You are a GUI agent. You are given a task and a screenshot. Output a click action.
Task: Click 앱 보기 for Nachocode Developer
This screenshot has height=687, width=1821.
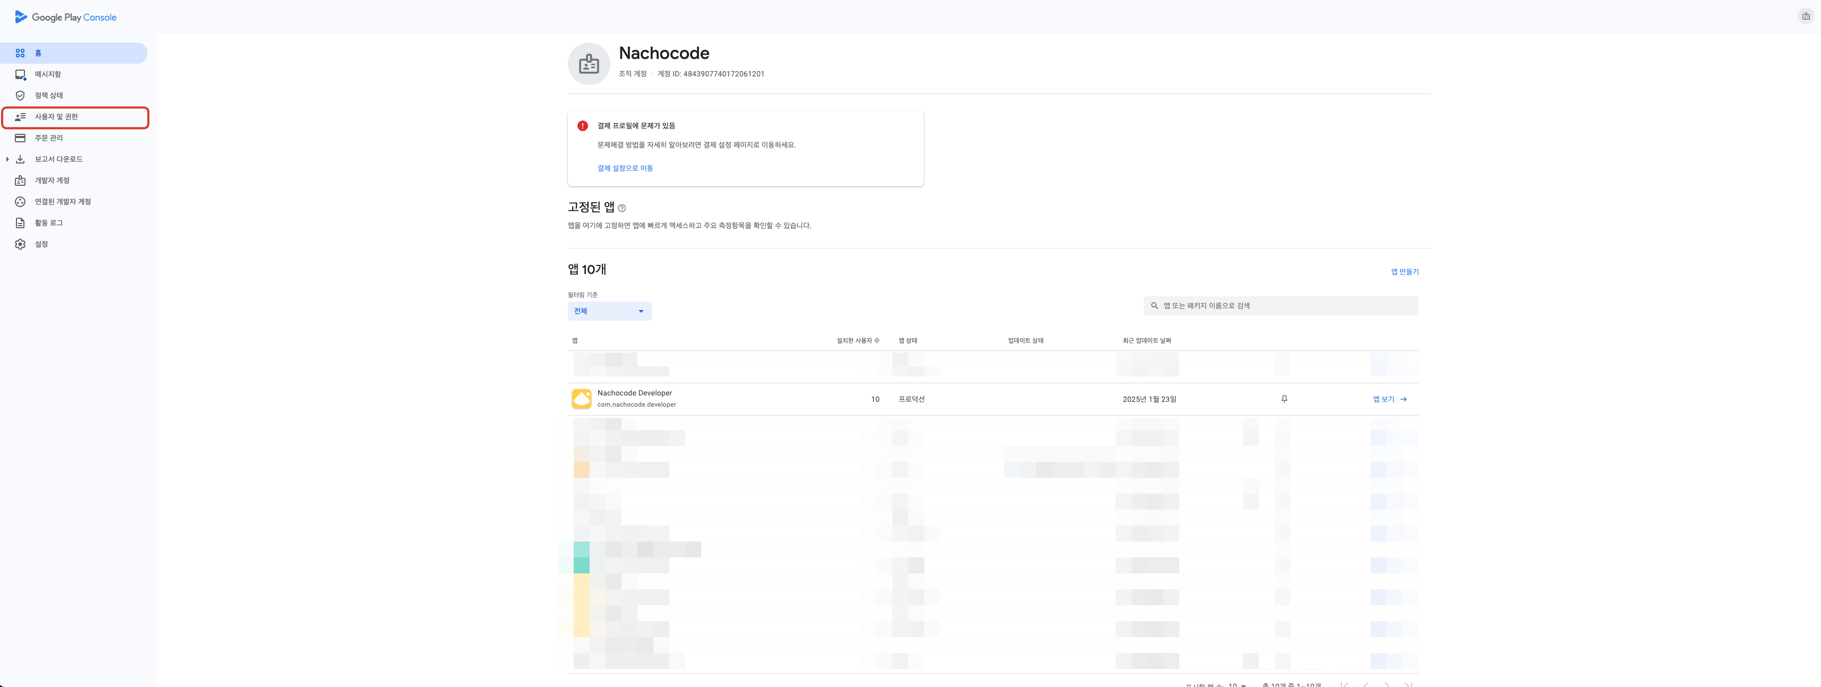pyautogui.click(x=1390, y=399)
